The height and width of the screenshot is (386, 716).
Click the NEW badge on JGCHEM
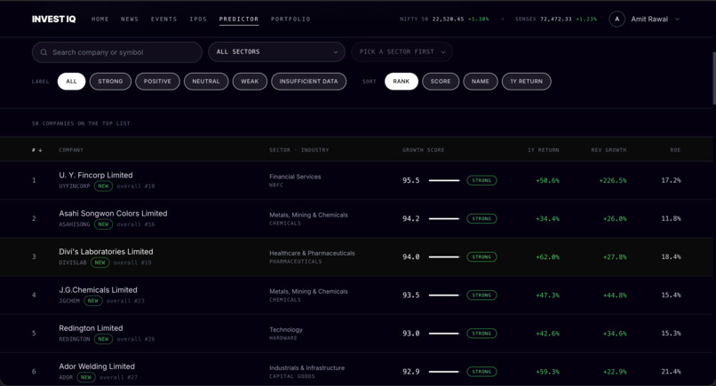tap(92, 301)
